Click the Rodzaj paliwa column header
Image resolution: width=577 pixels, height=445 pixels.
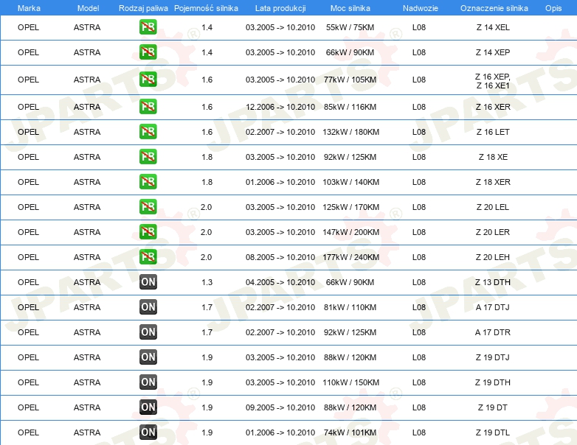pos(143,8)
